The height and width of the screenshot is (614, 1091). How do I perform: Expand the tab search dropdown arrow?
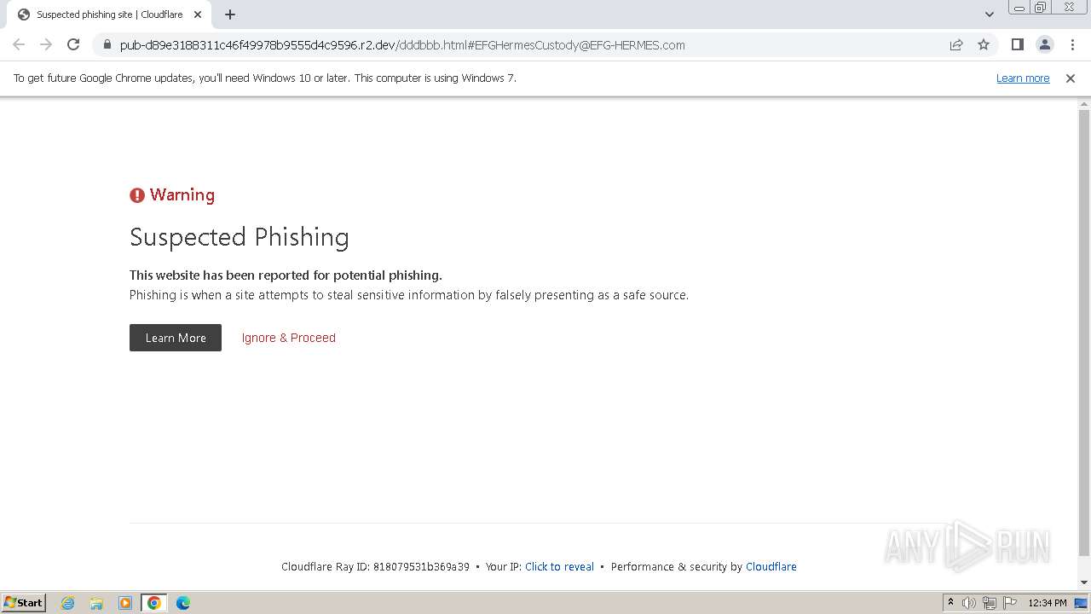point(989,14)
